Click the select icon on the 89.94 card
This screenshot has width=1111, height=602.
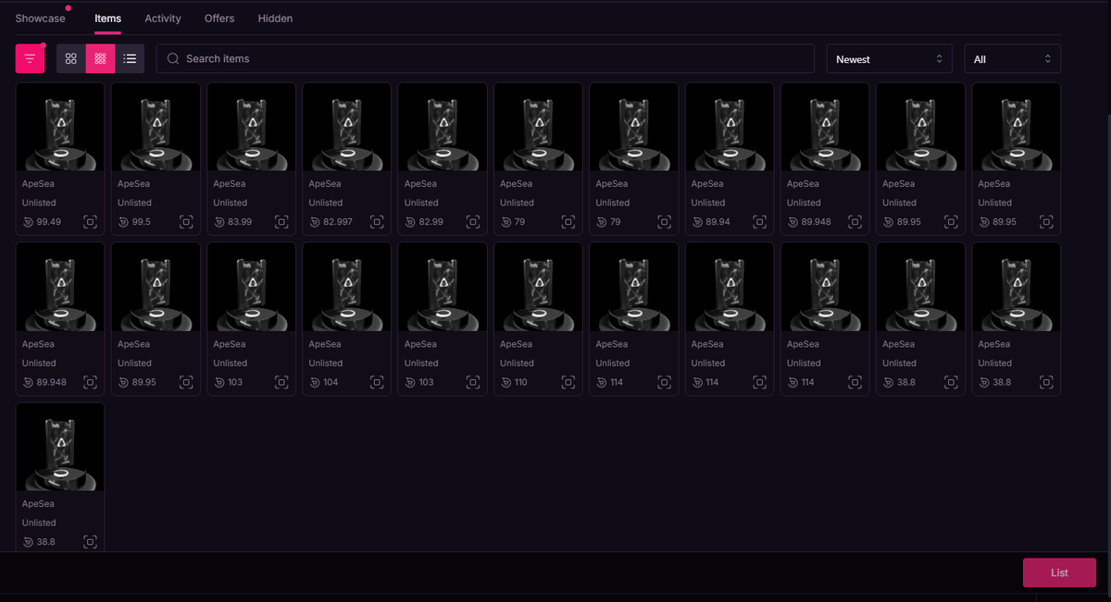[x=759, y=222]
